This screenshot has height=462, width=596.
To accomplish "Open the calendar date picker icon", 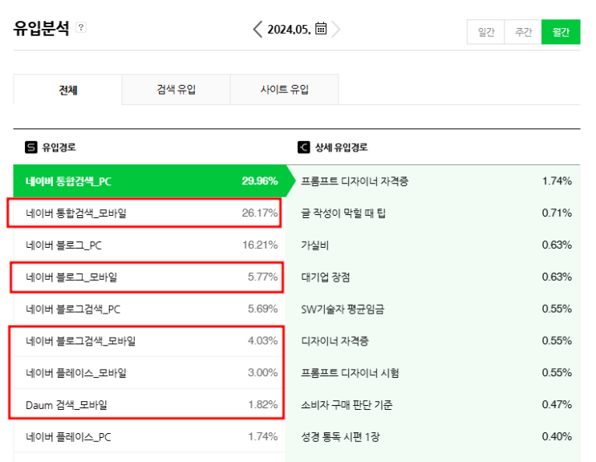I will 321,29.
